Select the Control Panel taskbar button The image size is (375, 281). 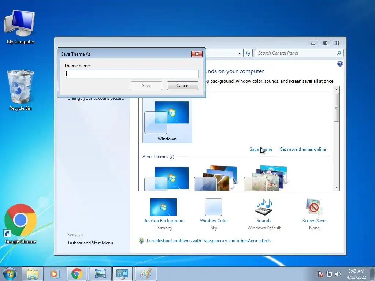(x=122, y=274)
